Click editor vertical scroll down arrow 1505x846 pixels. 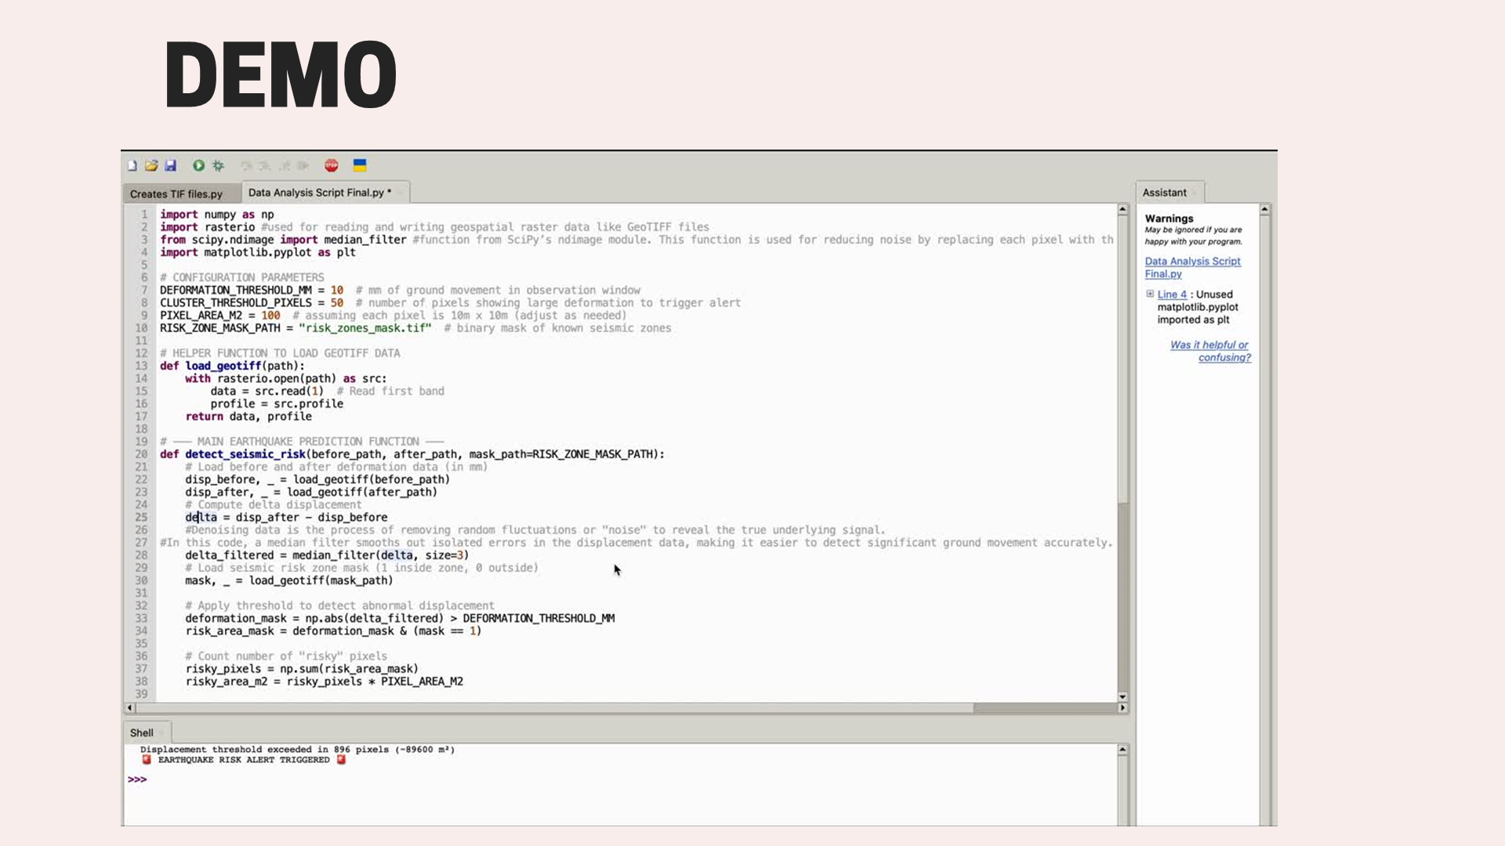(x=1122, y=696)
